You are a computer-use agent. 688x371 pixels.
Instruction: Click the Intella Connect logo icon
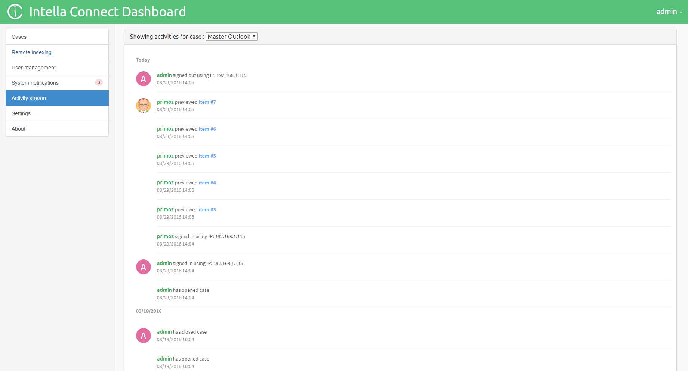(15, 11)
